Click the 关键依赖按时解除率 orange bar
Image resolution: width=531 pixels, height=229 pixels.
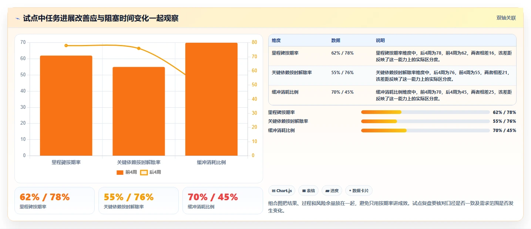point(139,111)
